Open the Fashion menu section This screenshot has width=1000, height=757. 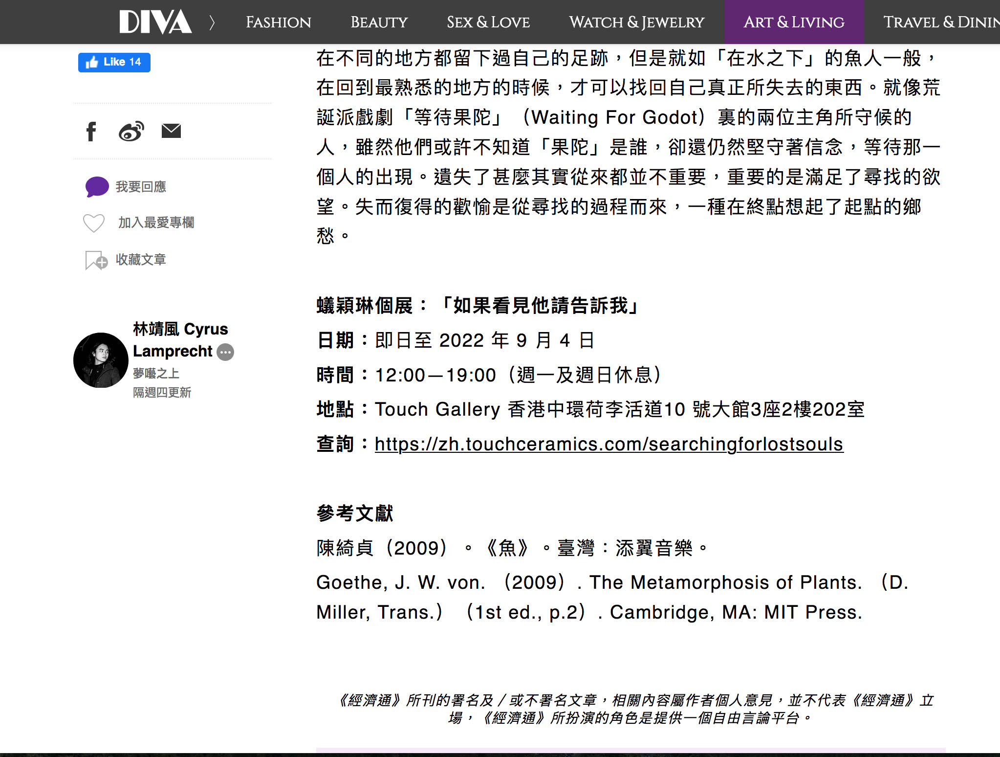point(278,22)
